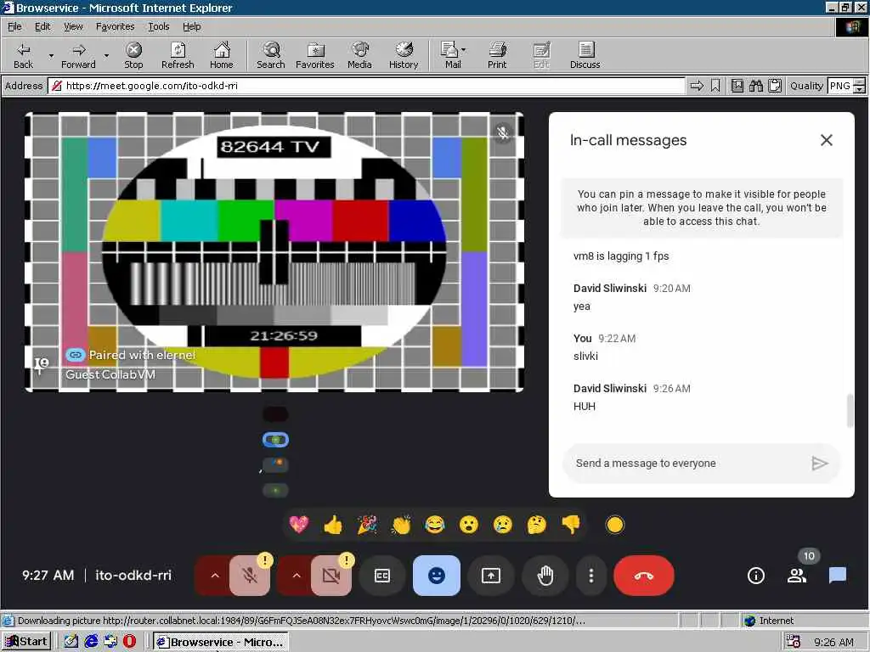Open the Quality PNG dropdown
This screenshot has width=870, height=652.
[x=846, y=86]
